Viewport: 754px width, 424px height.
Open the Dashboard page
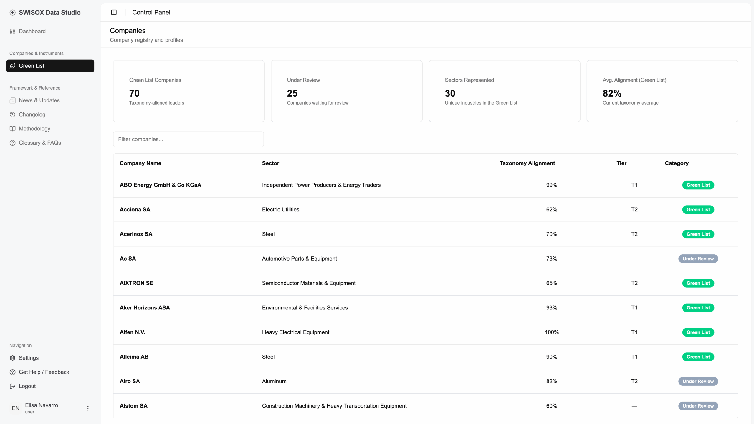(x=50, y=31)
